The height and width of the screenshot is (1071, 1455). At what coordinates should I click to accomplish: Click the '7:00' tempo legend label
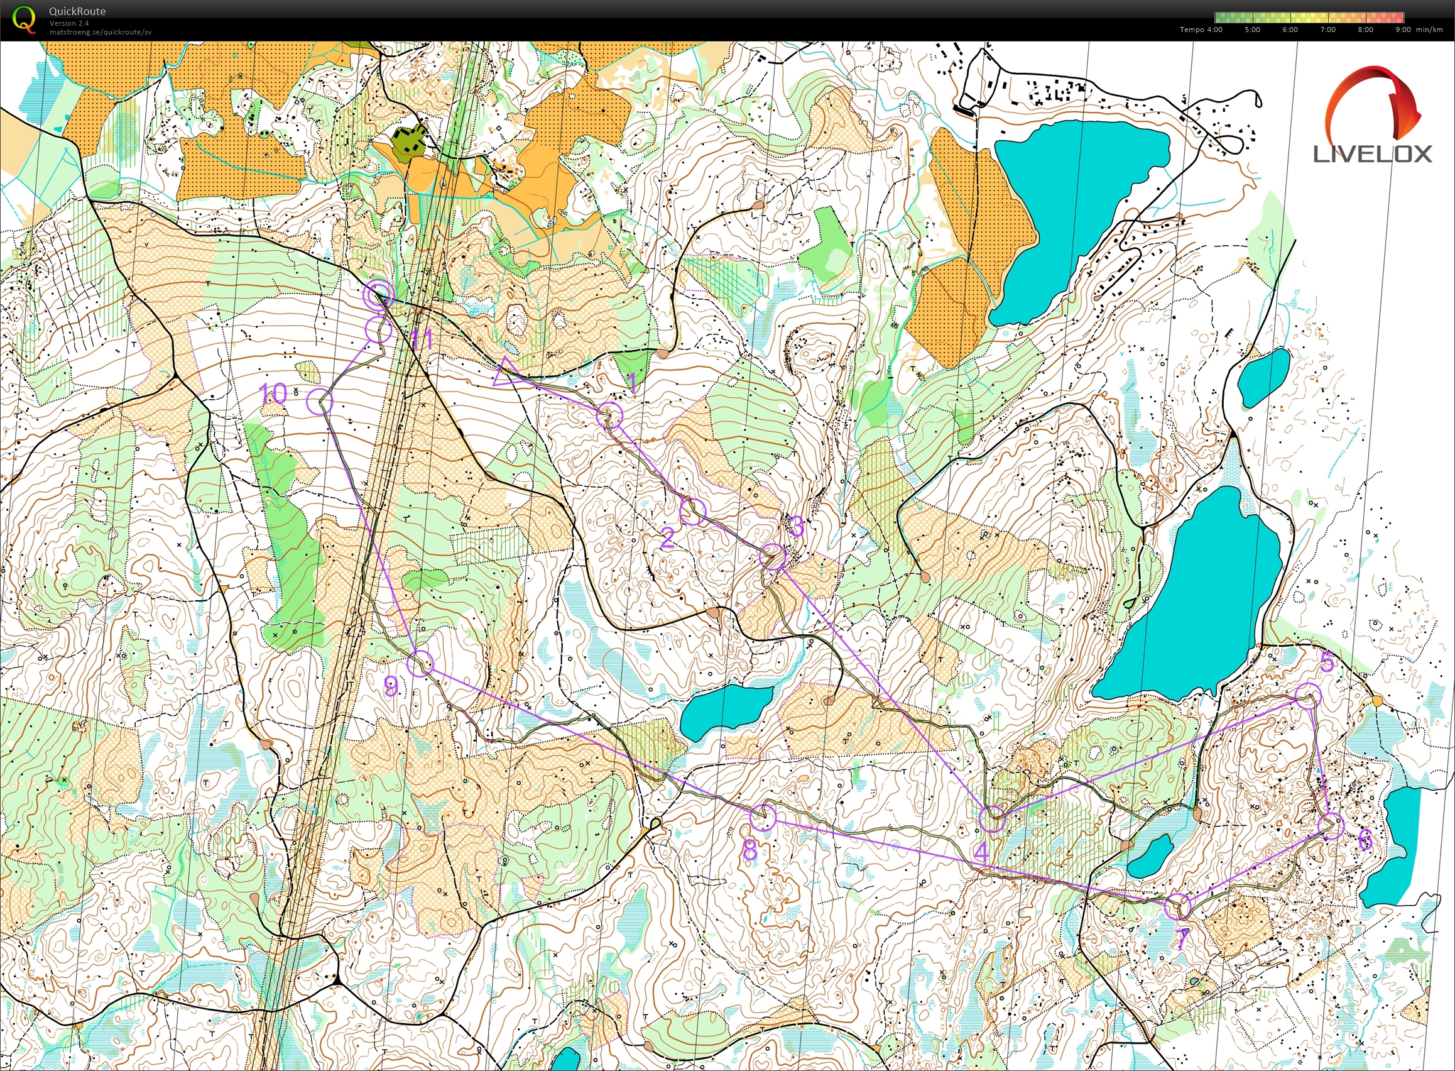tap(1327, 30)
